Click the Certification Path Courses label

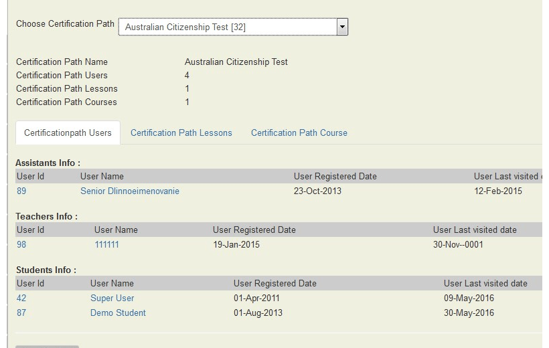click(x=66, y=102)
